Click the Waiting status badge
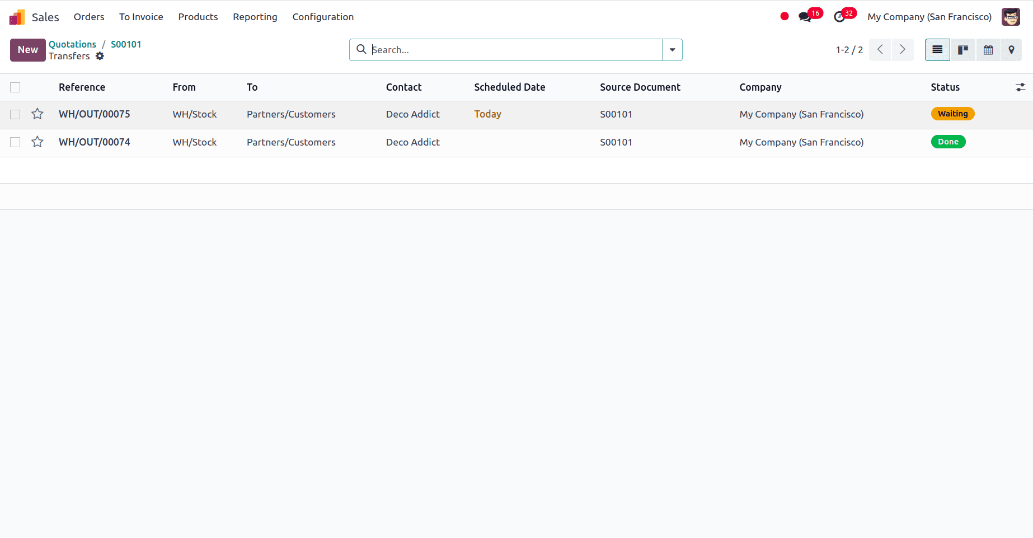This screenshot has width=1033, height=538. (952, 114)
